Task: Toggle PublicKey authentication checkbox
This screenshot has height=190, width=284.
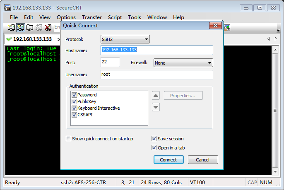Action: (74, 101)
